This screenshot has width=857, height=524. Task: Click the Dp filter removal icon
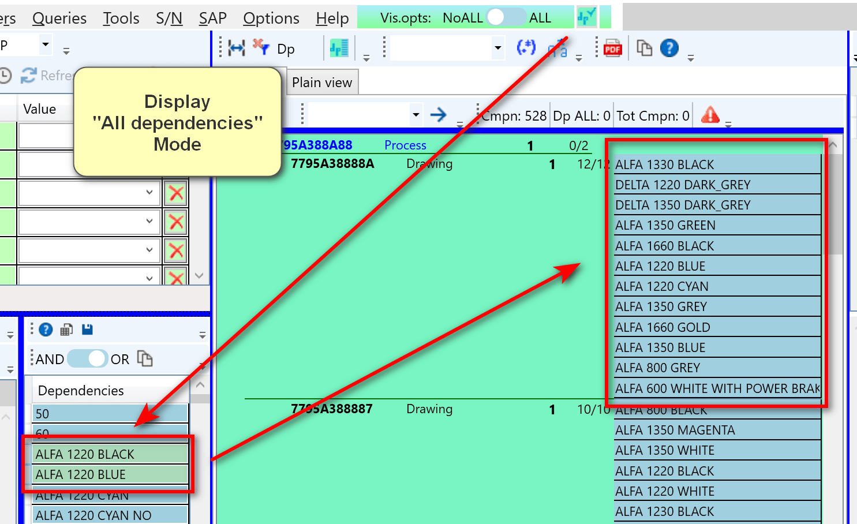261,48
